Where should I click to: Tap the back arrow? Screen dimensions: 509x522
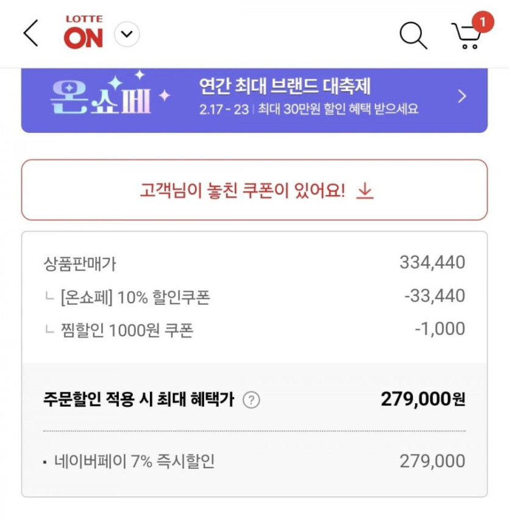point(30,34)
